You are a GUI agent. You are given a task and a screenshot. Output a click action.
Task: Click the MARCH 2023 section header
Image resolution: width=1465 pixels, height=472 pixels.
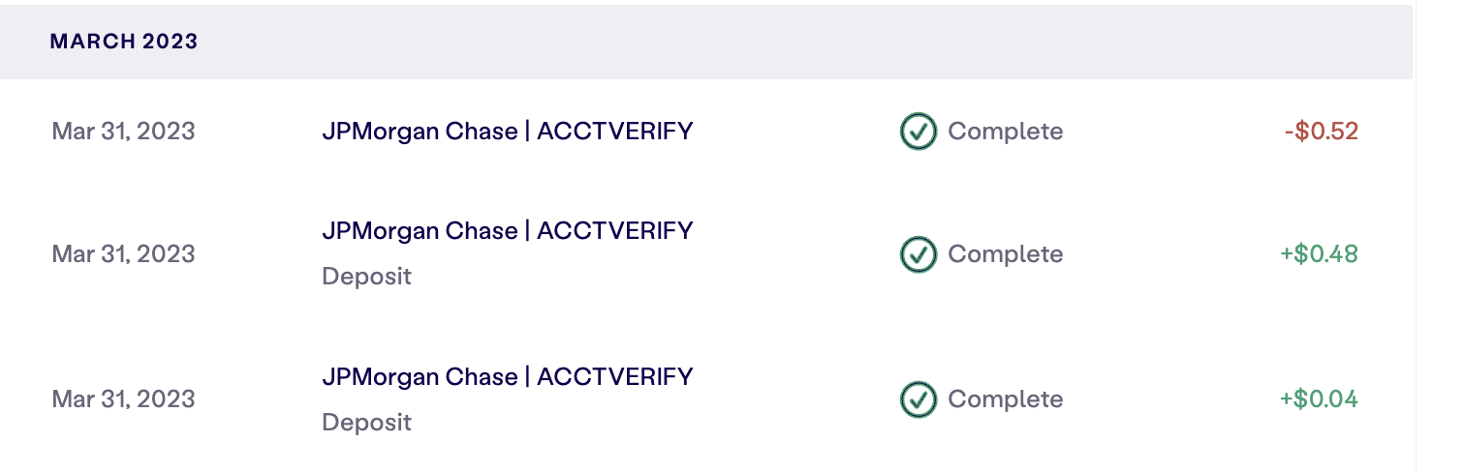pyautogui.click(x=124, y=42)
